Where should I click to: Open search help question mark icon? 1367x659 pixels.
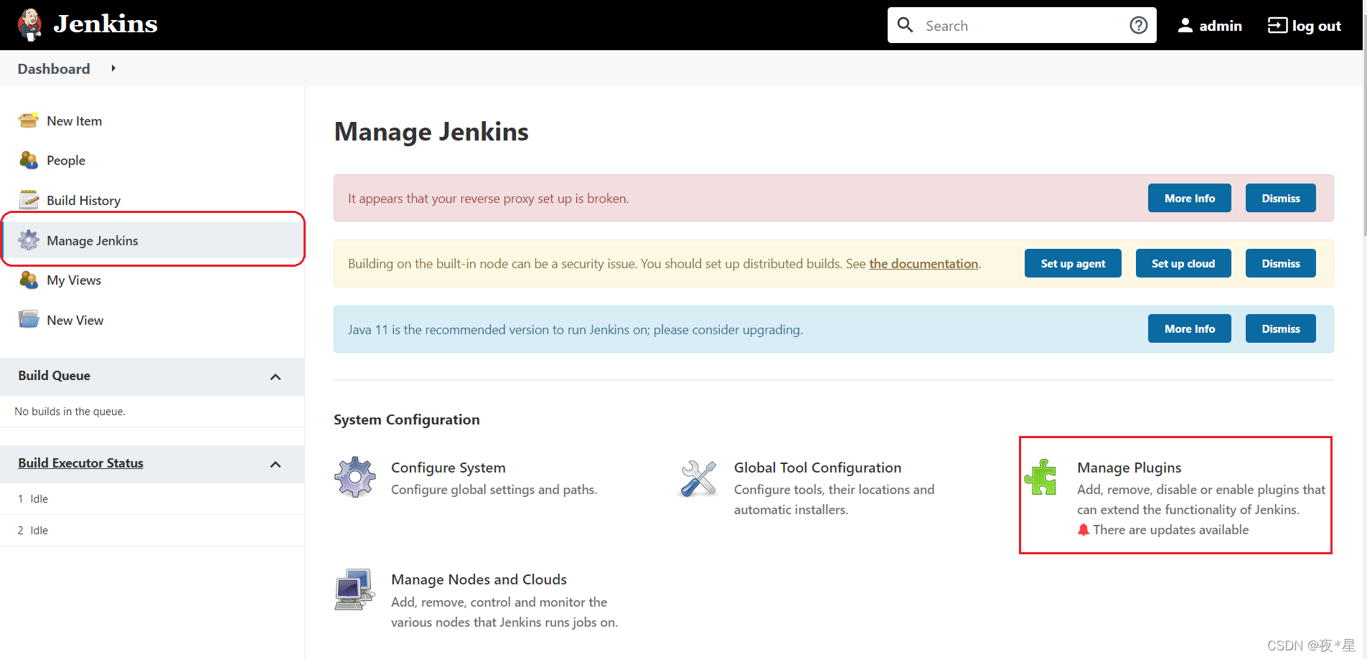[x=1138, y=25]
